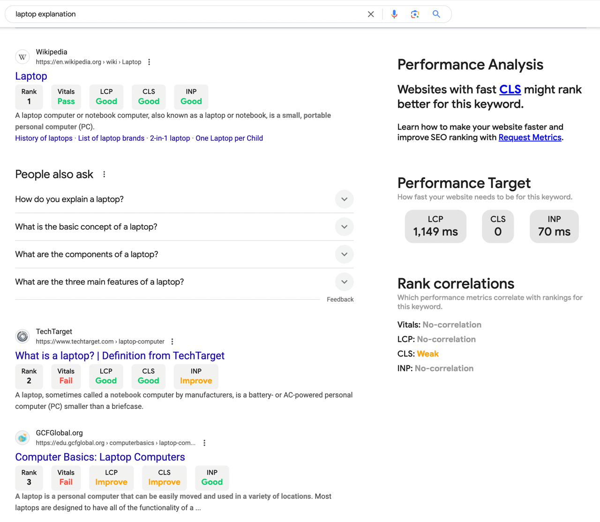Open the 'One Laptop per Child' sitelink
This screenshot has height=522, width=600.
tap(229, 138)
